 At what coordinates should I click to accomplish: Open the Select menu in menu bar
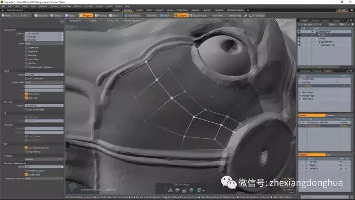coord(25,6)
